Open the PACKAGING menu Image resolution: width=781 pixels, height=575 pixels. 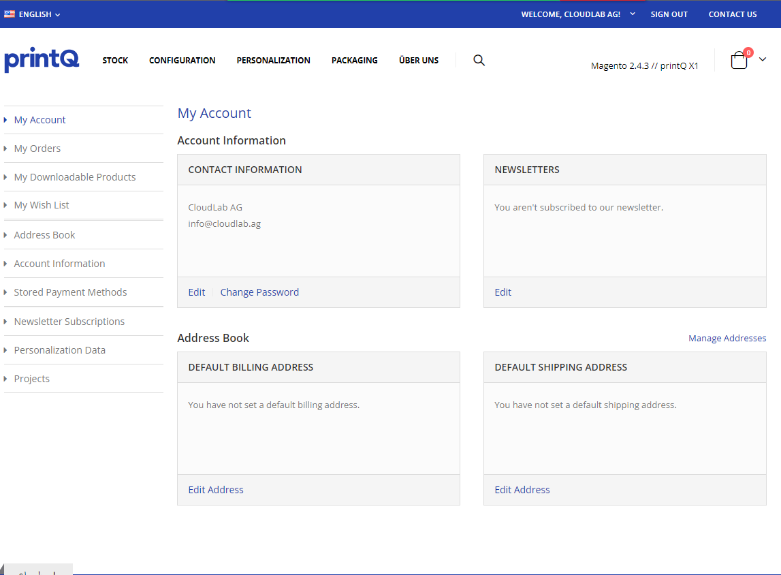[x=354, y=60]
